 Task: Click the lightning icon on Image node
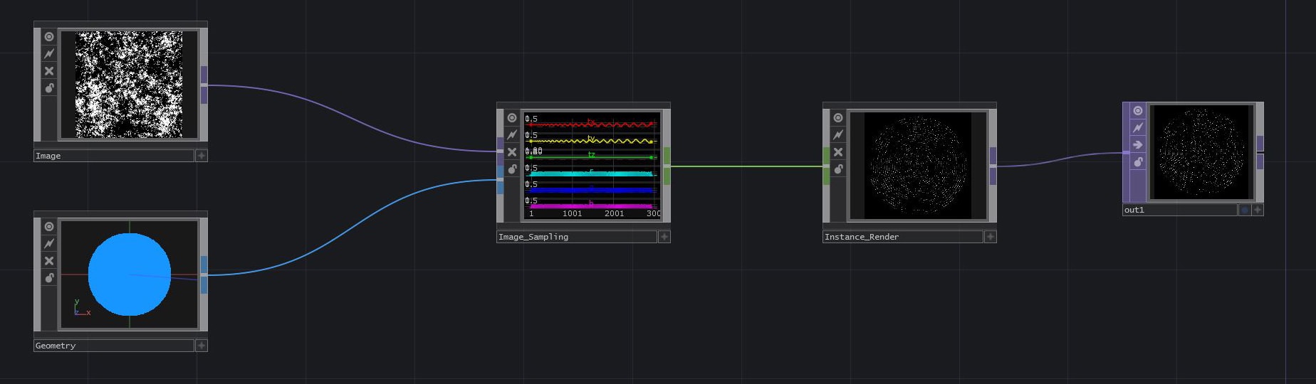[49, 53]
